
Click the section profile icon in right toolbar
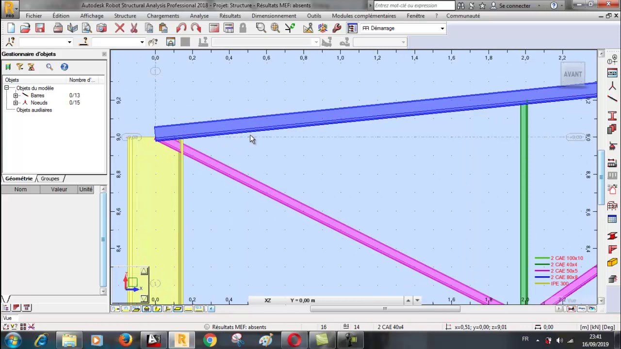pos(612,116)
